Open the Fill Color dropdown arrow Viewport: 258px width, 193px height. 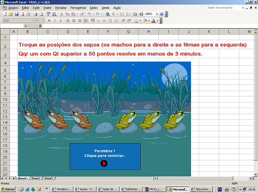tap(149, 21)
